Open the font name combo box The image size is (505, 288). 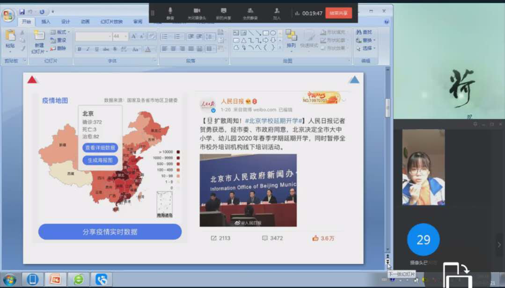(x=94, y=36)
